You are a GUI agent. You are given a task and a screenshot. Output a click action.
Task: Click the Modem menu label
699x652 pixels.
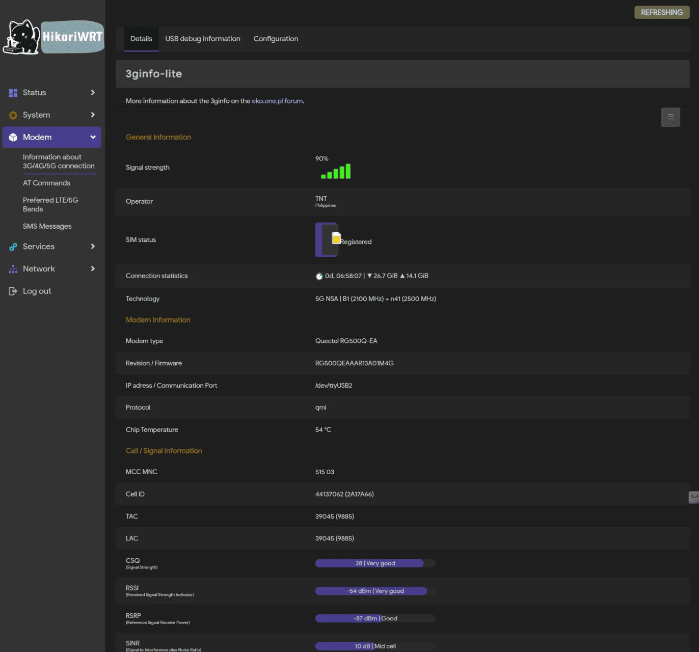coord(37,138)
